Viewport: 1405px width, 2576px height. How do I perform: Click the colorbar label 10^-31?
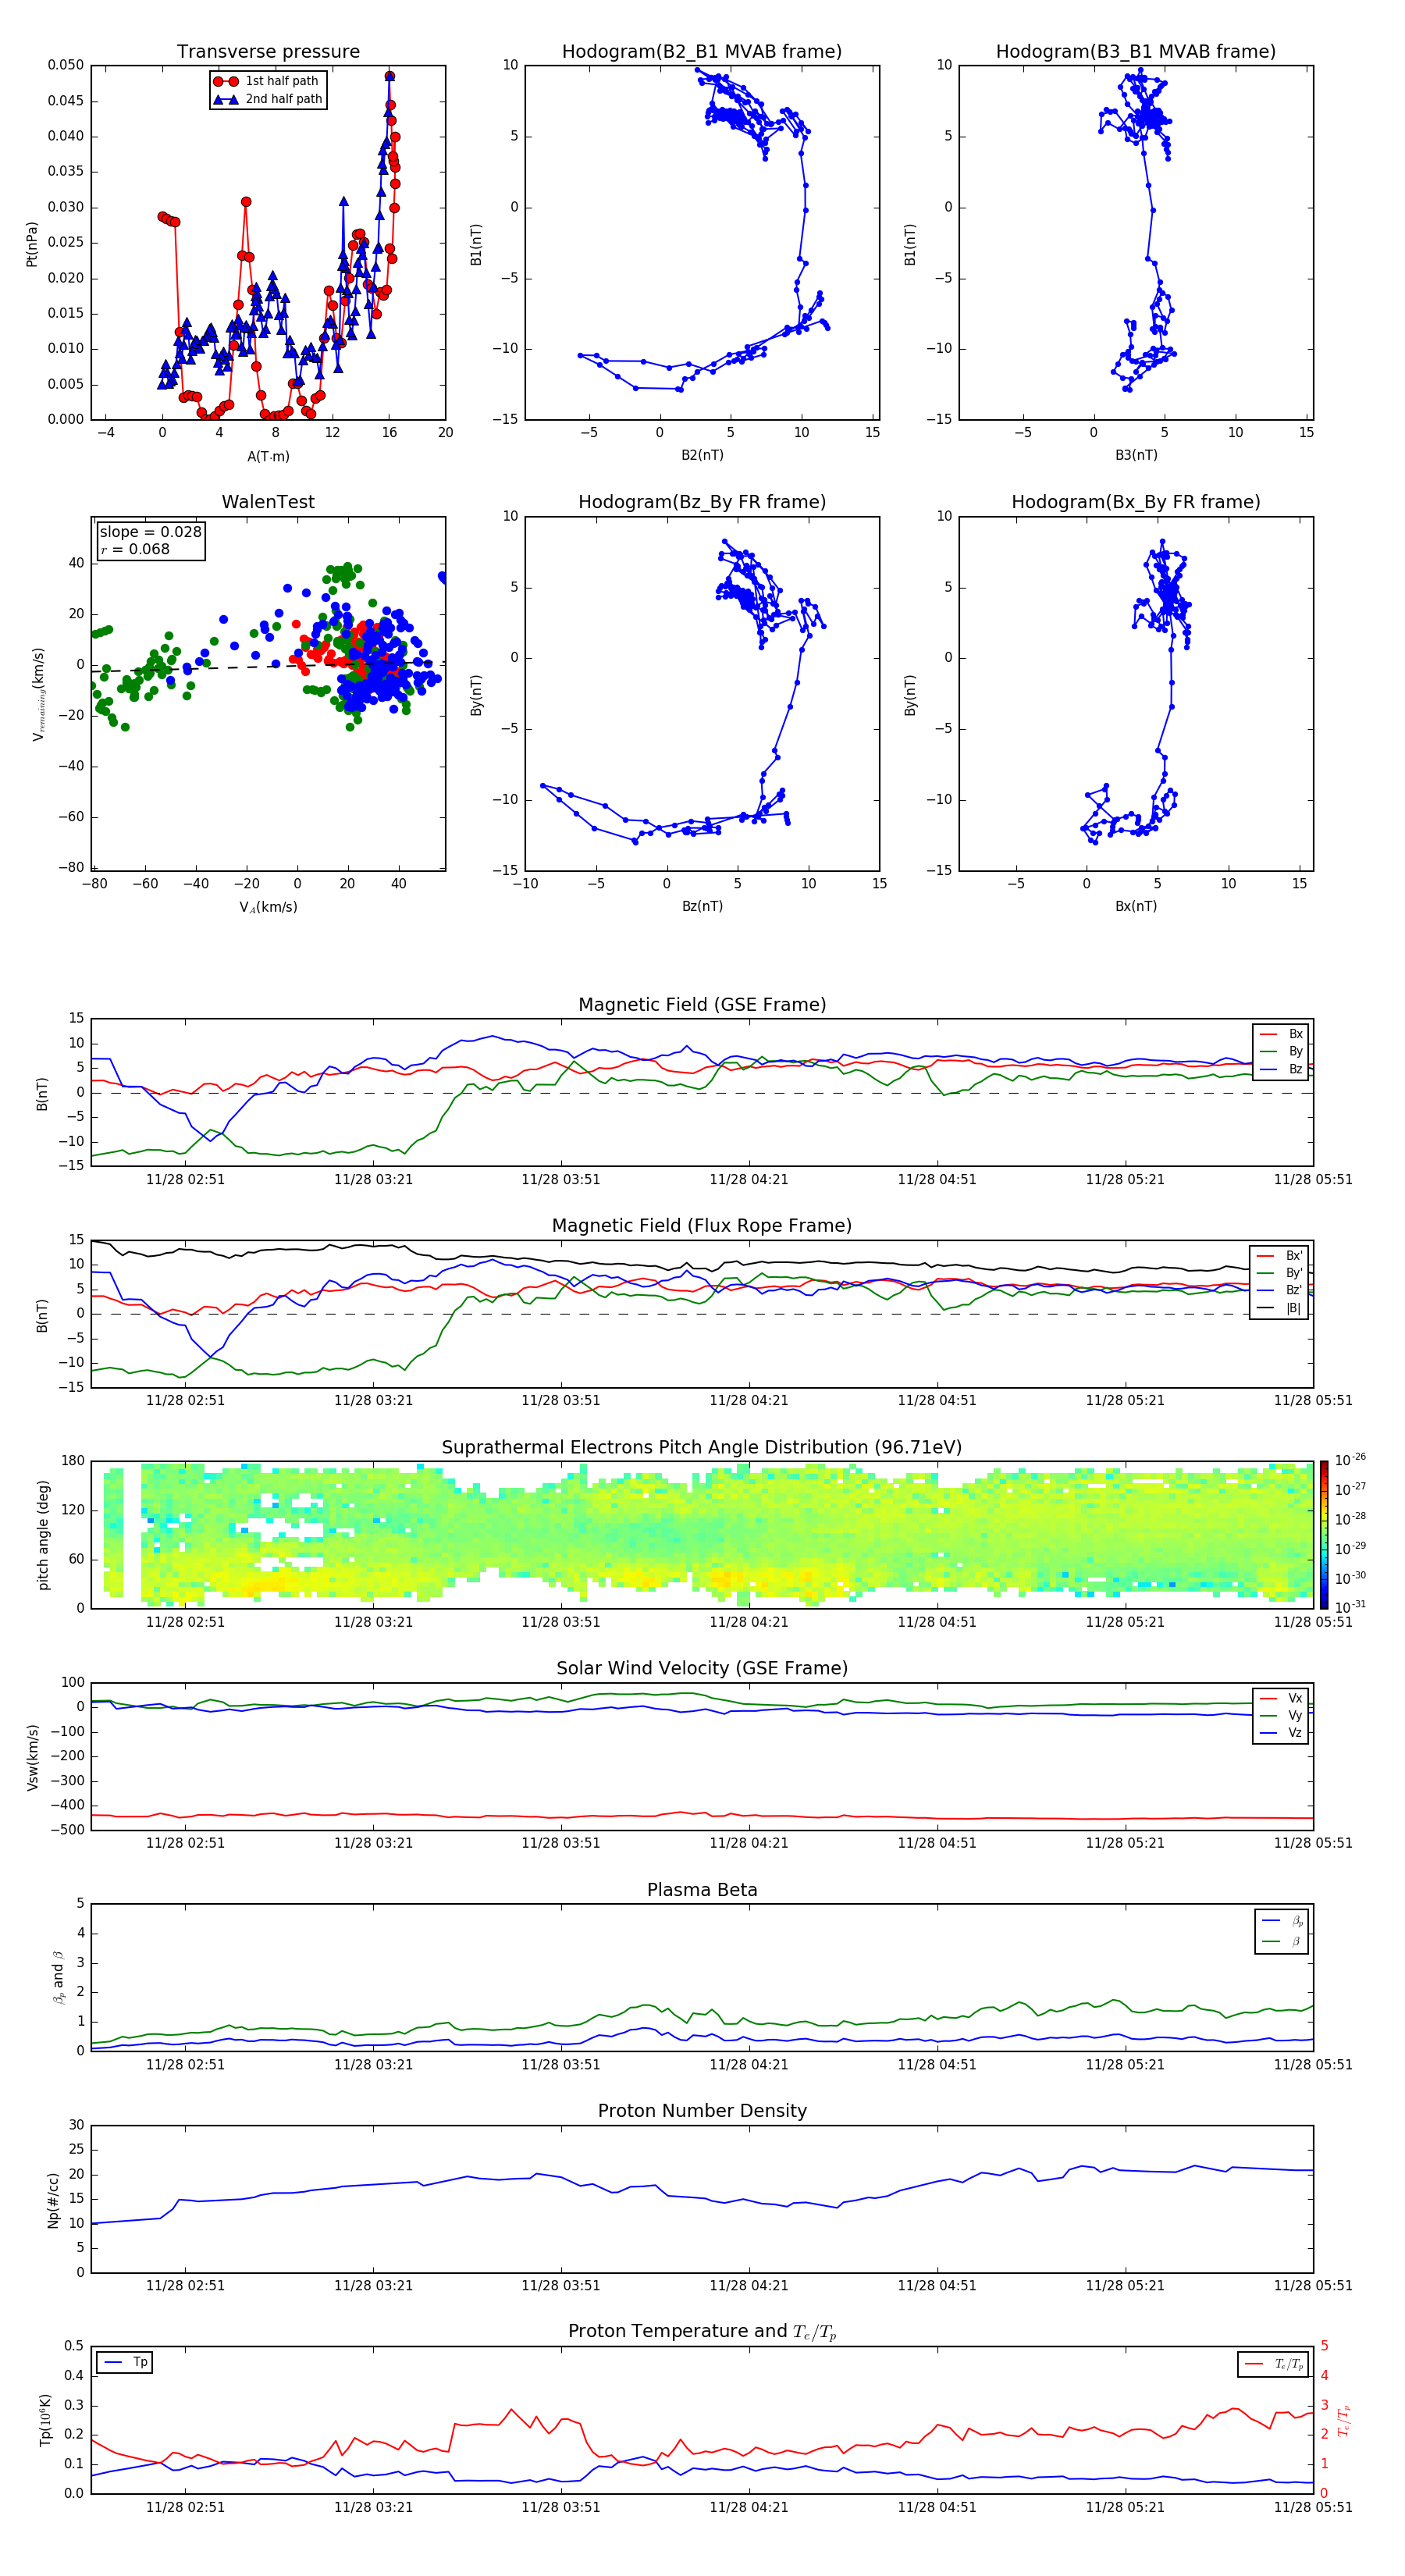(1350, 1607)
